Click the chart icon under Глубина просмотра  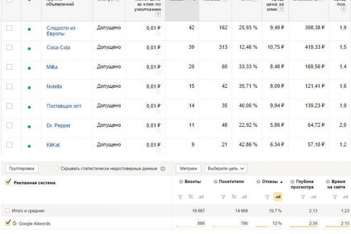[x=313, y=197]
